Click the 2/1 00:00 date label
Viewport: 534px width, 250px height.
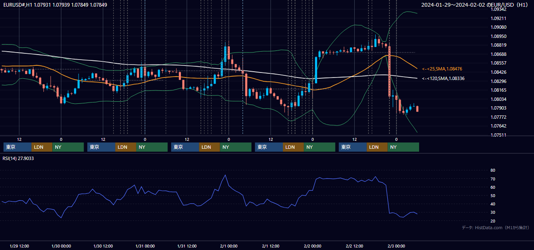point(229,246)
